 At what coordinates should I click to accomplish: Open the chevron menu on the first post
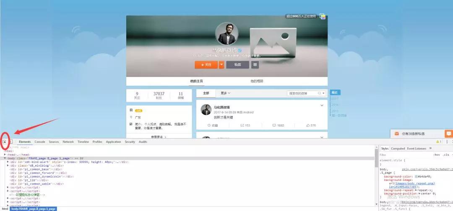click(322, 105)
